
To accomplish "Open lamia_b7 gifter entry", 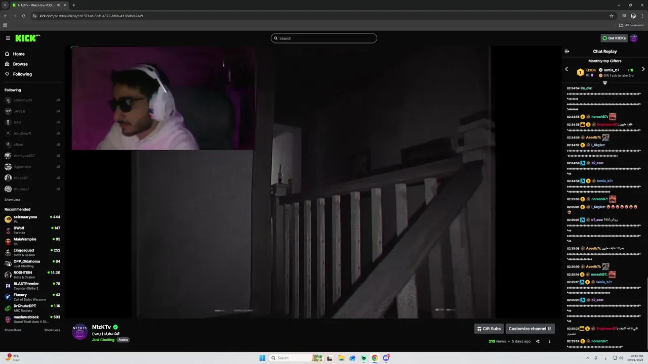I will [x=612, y=70].
